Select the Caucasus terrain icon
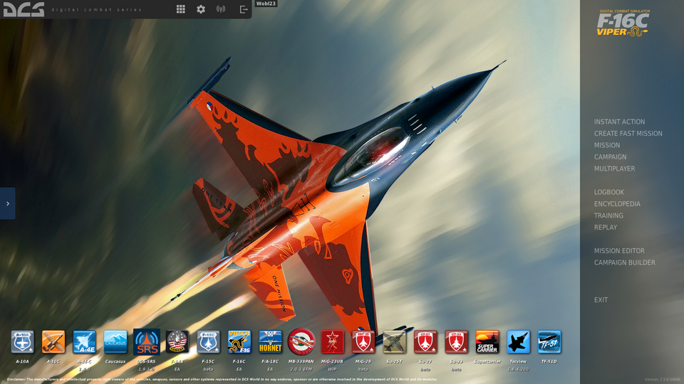The height and width of the screenshot is (384, 684). click(115, 342)
